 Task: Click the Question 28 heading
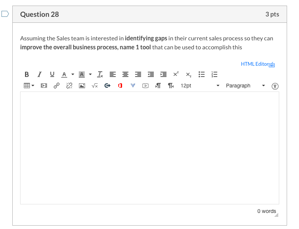click(x=40, y=14)
